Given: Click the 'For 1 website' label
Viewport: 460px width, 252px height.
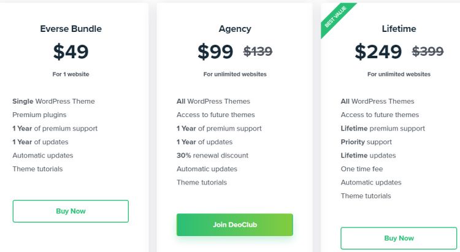Looking at the screenshot, I should (x=71, y=74).
